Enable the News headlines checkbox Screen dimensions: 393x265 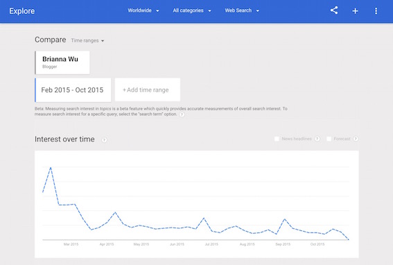277,139
